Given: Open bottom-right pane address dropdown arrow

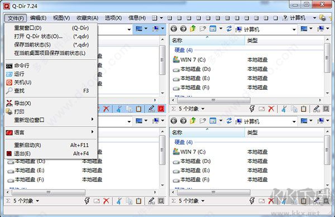Looking at the screenshot, I should point(294,122).
